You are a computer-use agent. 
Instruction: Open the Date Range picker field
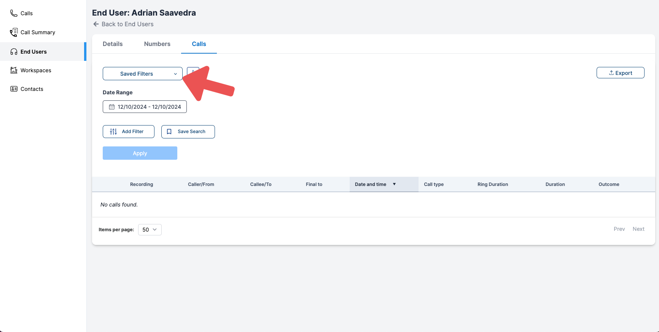pyautogui.click(x=145, y=107)
